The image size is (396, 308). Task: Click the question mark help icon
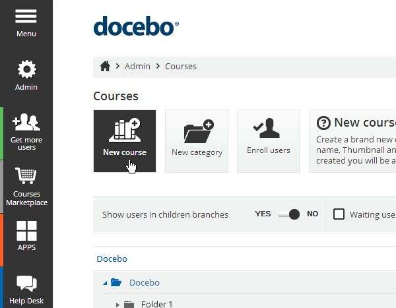(x=323, y=123)
